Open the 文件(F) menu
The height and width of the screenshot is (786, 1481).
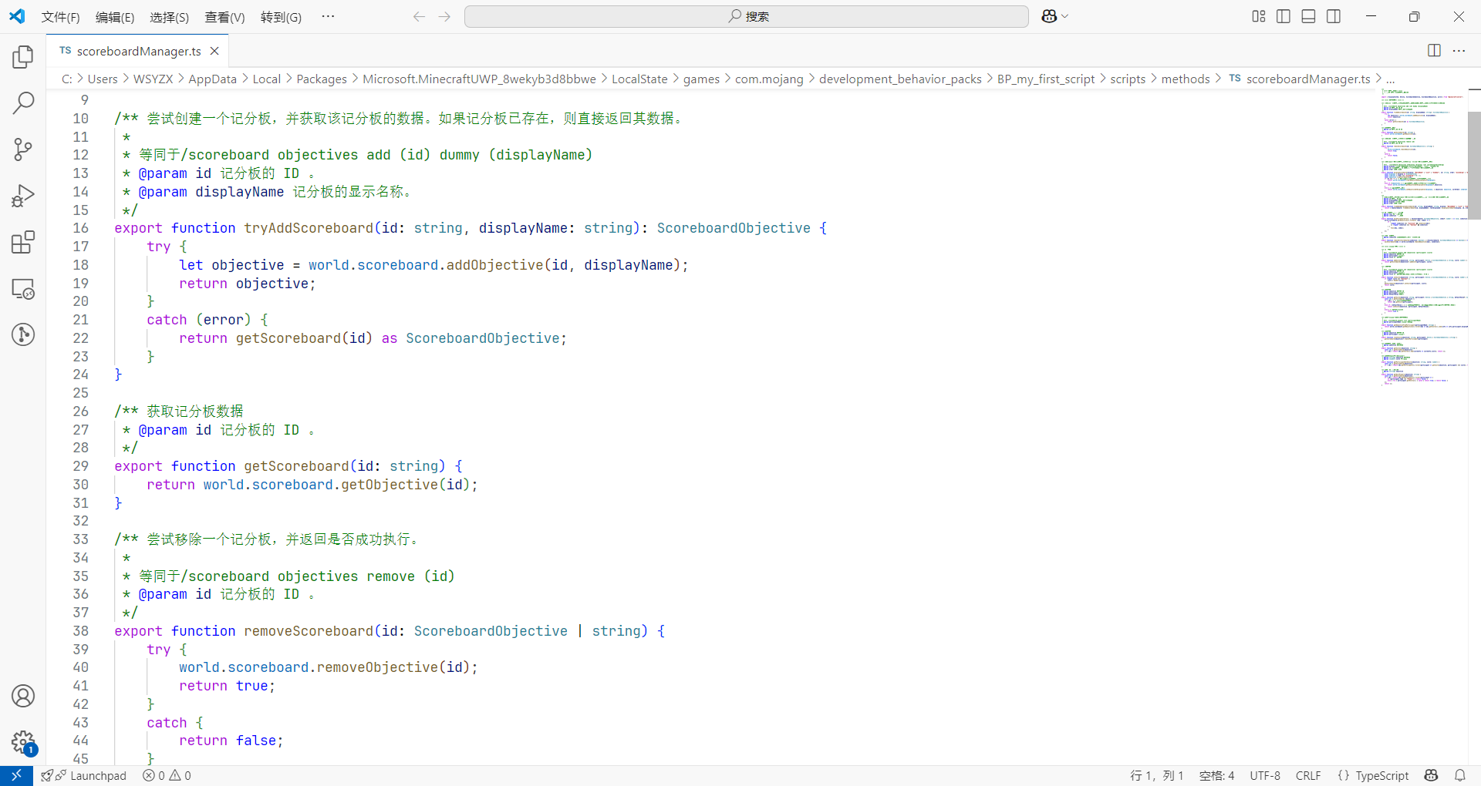[x=60, y=17]
